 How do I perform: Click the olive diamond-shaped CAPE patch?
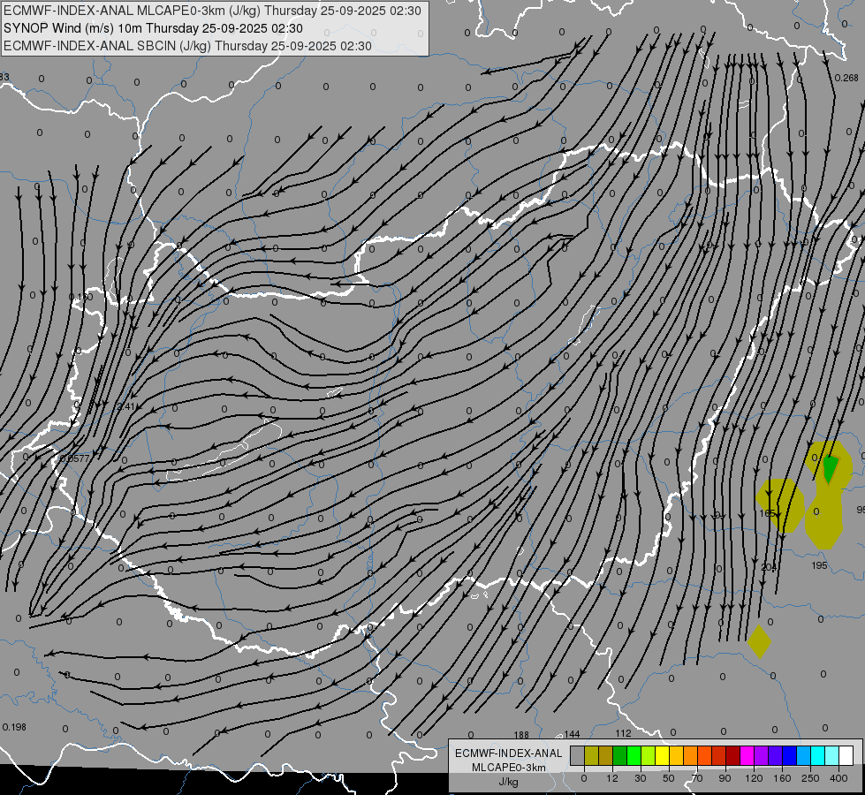759,641
